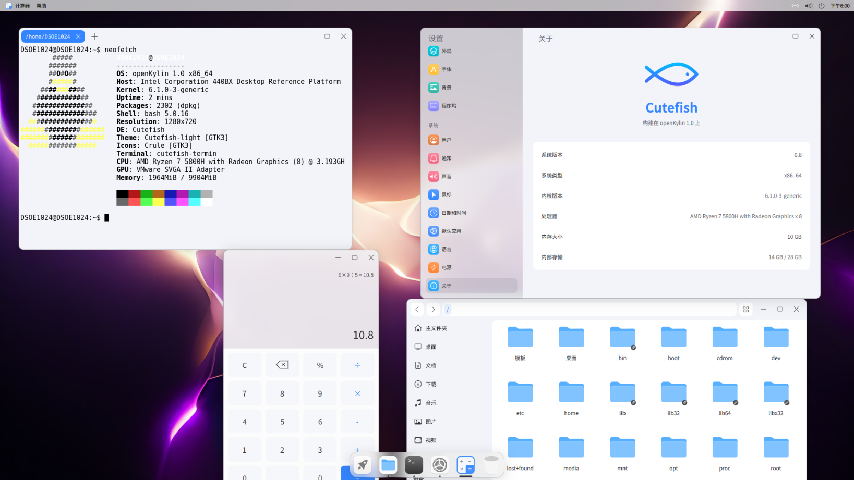
Task: Click the divide button in the calculator
Action: pyautogui.click(x=357, y=365)
